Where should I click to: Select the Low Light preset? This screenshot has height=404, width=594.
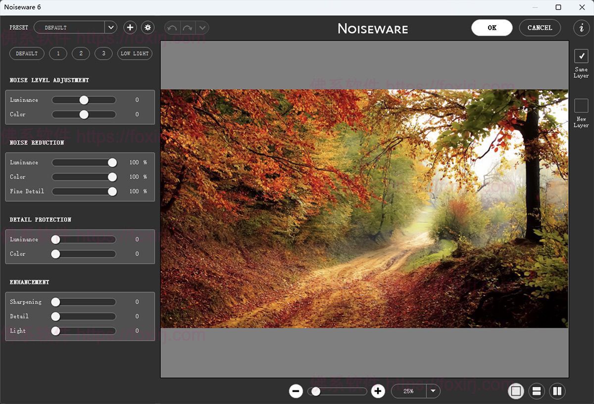[x=135, y=53]
